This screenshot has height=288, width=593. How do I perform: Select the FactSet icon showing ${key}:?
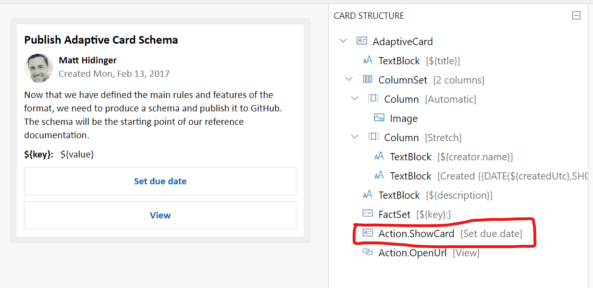(367, 214)
